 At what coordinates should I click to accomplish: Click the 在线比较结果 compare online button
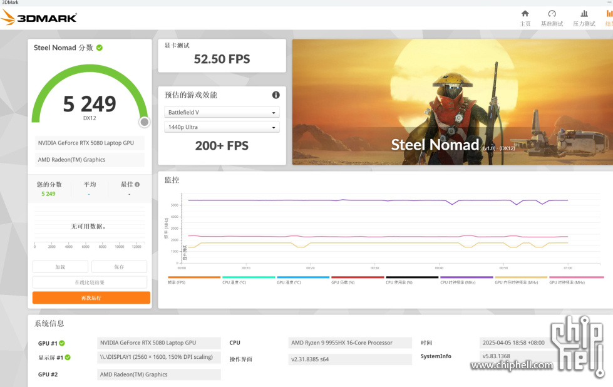90,282
